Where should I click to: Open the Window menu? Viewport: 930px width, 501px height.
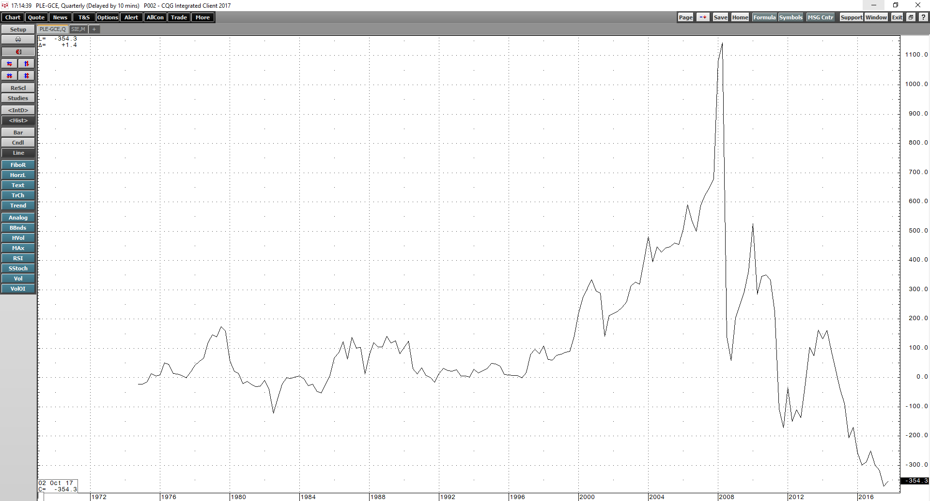tap(876, 17)
